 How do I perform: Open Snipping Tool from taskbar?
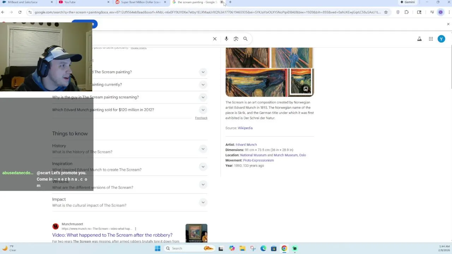253,248
